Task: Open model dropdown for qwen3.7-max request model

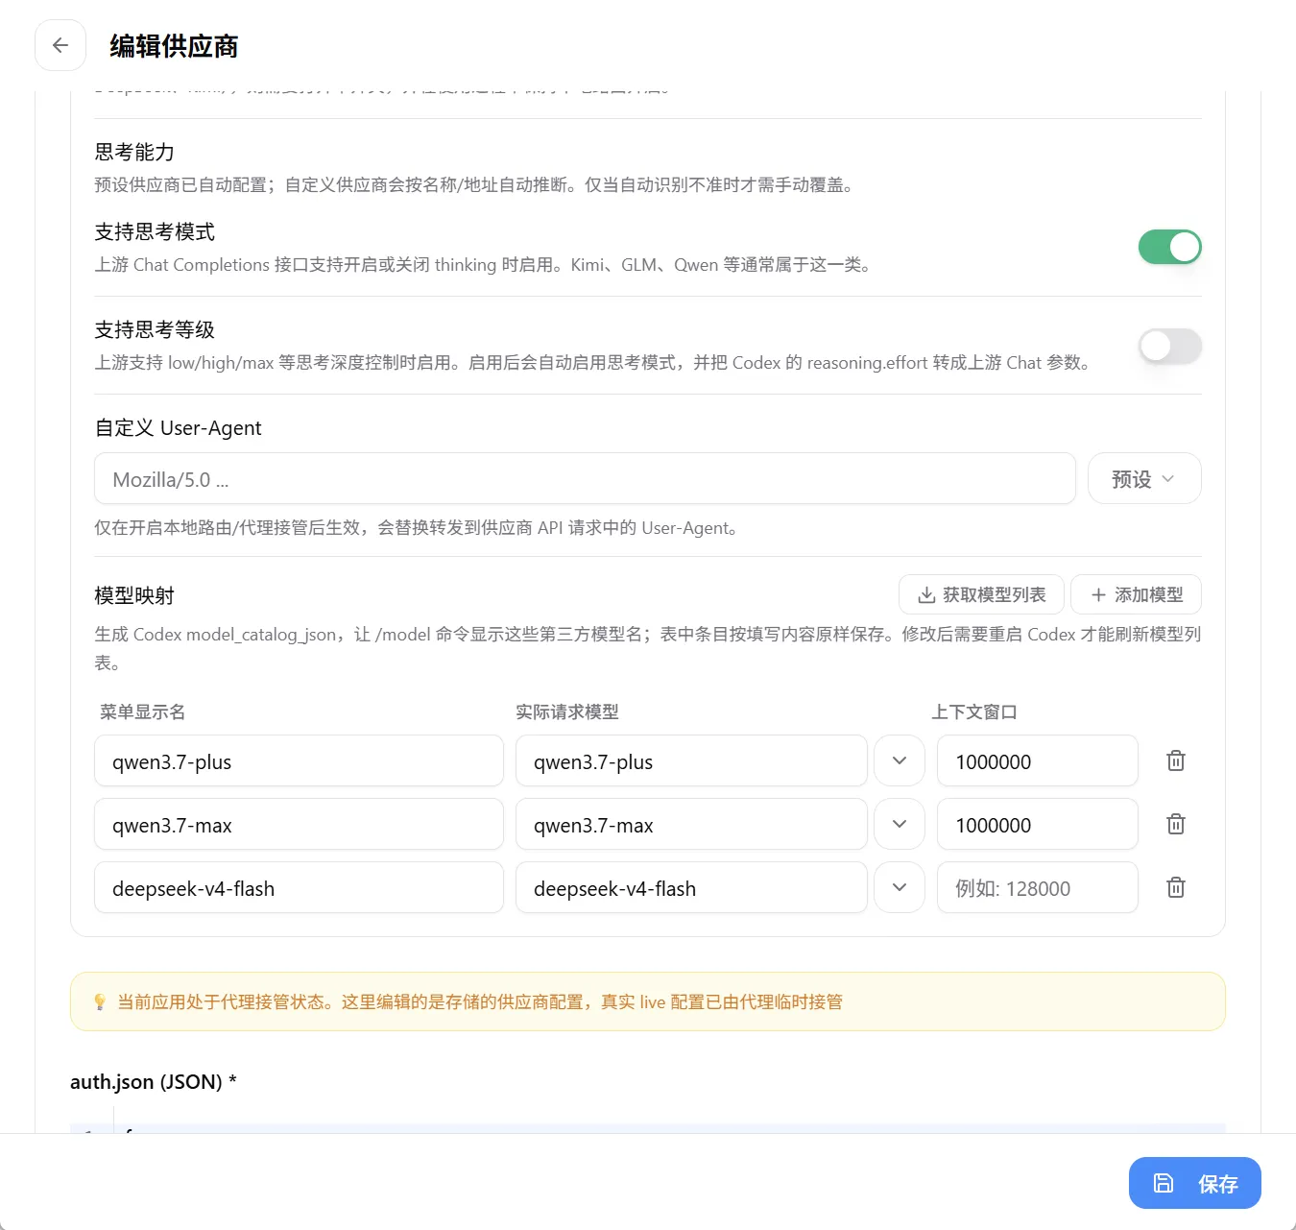Action: pyautogui.click(x=900, y=825)
